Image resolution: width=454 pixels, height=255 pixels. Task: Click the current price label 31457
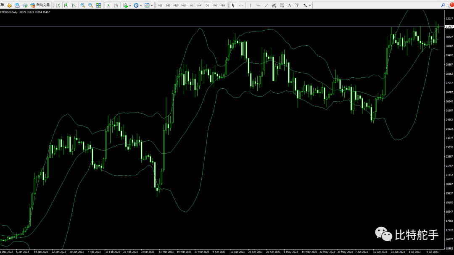pyautogui.click(x=449, y=26)
